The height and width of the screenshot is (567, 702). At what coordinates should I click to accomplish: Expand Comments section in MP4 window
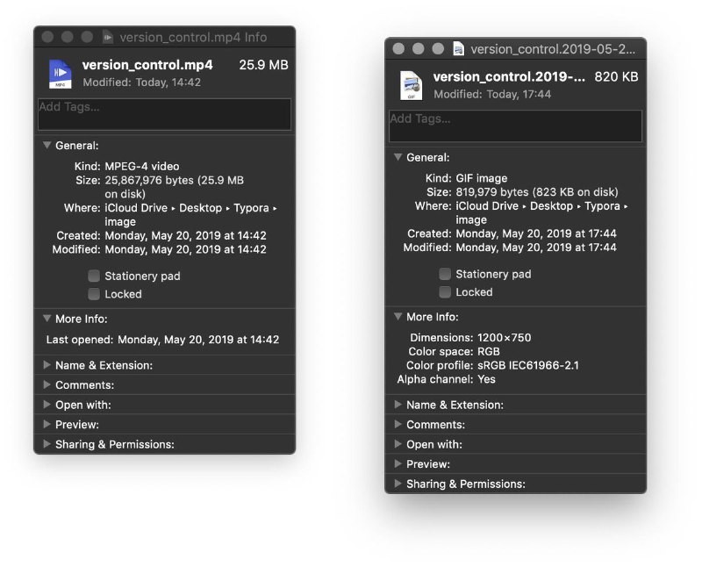point(47,385)
